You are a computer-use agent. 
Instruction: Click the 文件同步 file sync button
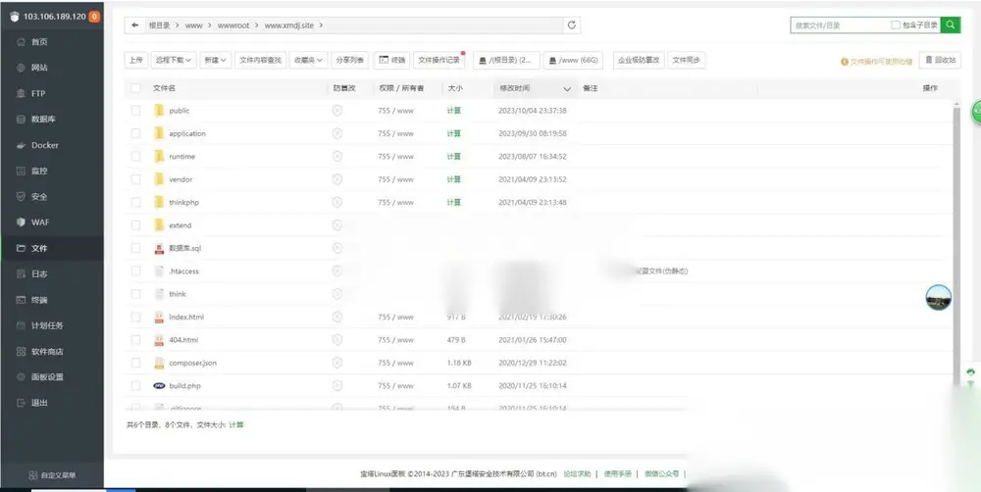pos(687,60)
